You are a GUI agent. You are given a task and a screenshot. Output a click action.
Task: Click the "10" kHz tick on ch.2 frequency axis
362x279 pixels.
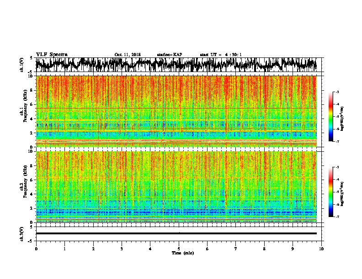32,151
